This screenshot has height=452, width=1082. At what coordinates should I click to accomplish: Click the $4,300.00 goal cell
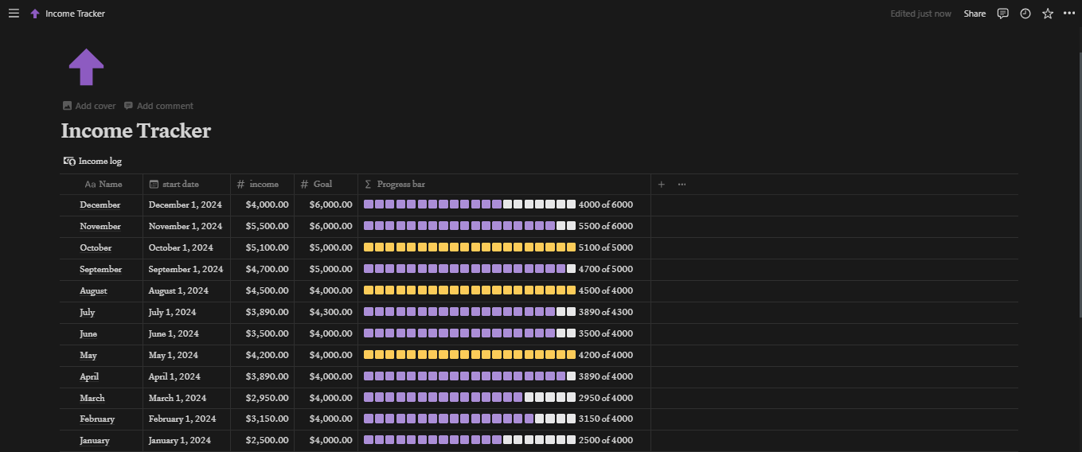point(326,313)
